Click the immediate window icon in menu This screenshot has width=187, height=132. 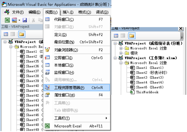pos(47,58)
